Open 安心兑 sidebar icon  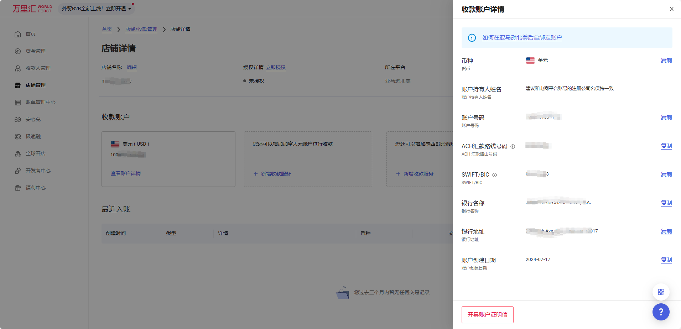tap(18, 120)
